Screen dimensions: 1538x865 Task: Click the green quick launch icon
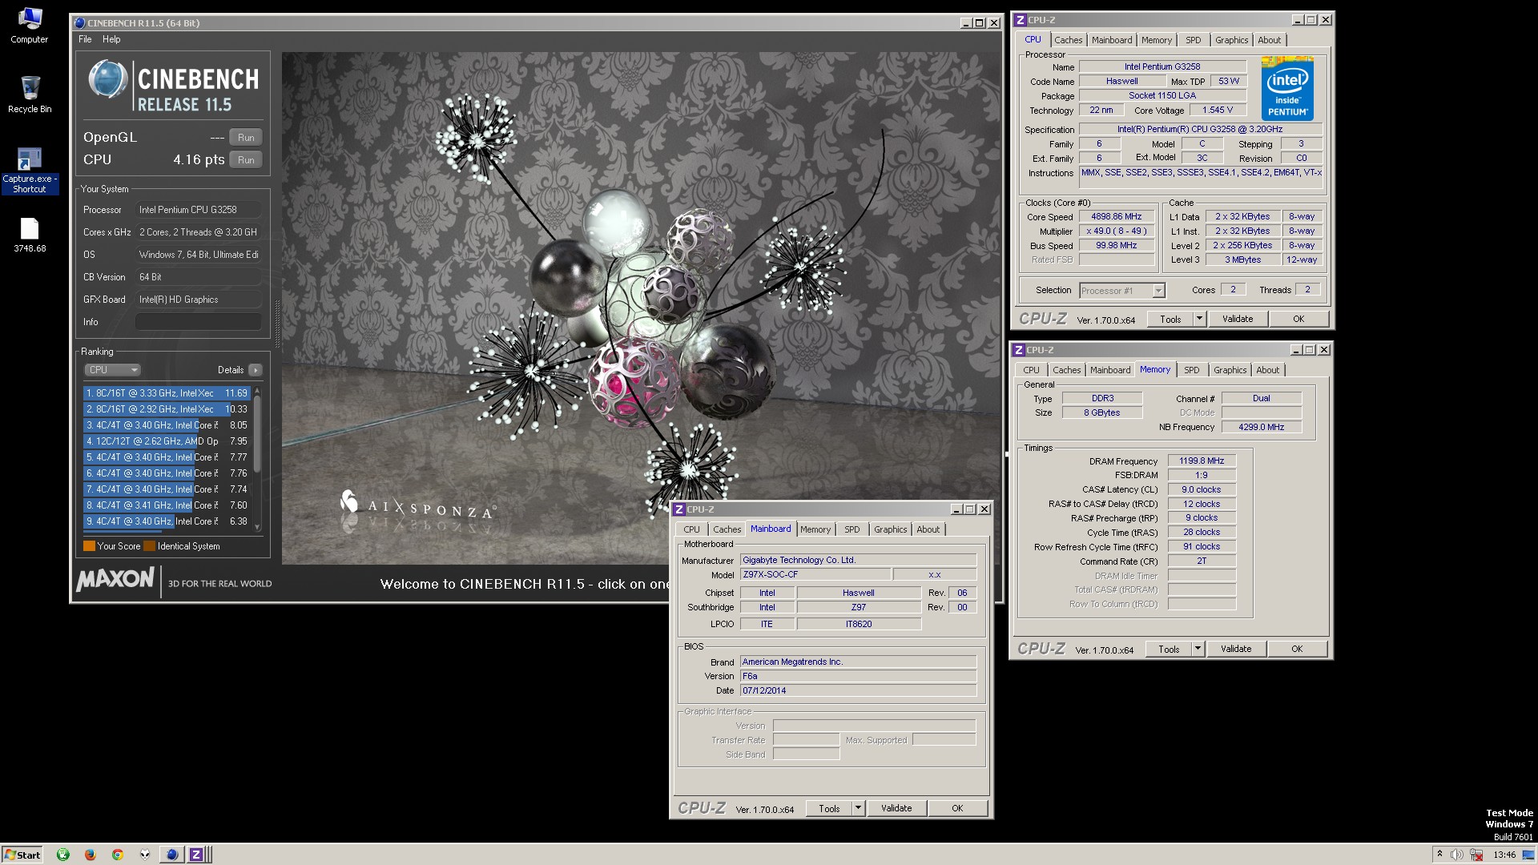click(x=63, y=855)
